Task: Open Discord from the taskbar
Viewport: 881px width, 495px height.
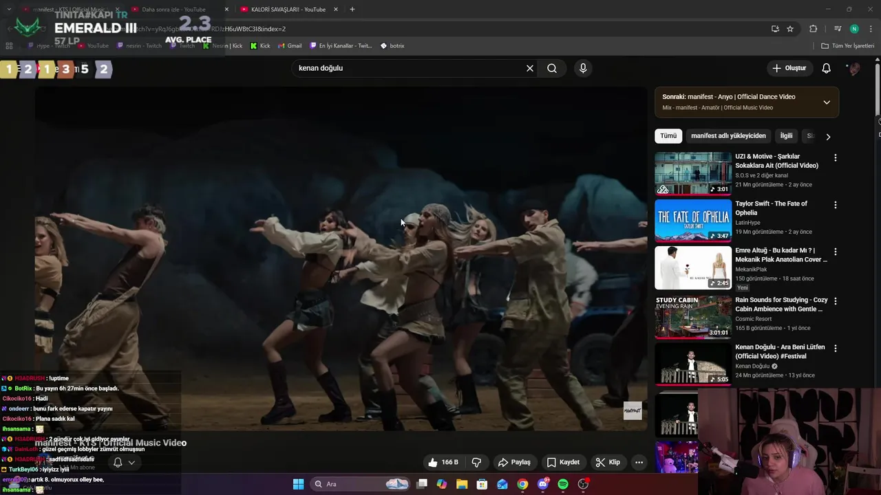Action: point(542,484)
